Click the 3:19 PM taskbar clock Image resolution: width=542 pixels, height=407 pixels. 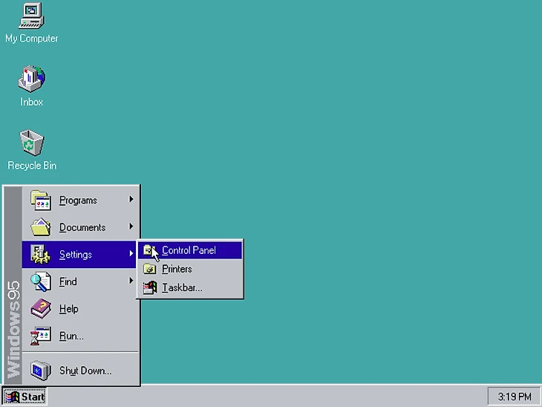tap(514, 397)
